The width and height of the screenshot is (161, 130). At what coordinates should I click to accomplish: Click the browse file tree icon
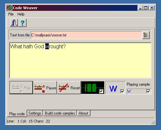tap(146, 35)
